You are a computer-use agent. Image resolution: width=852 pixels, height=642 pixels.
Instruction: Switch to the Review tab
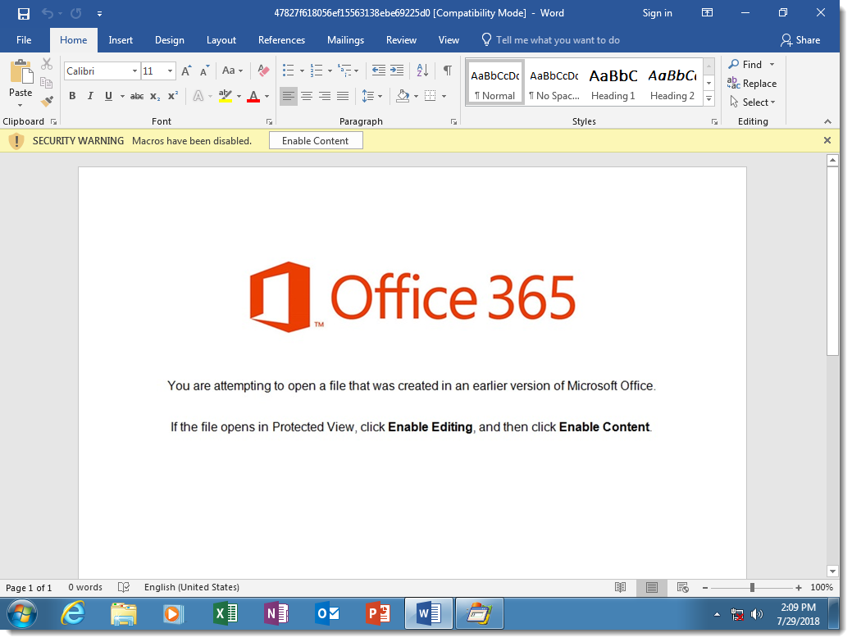[x=402, y=40]
